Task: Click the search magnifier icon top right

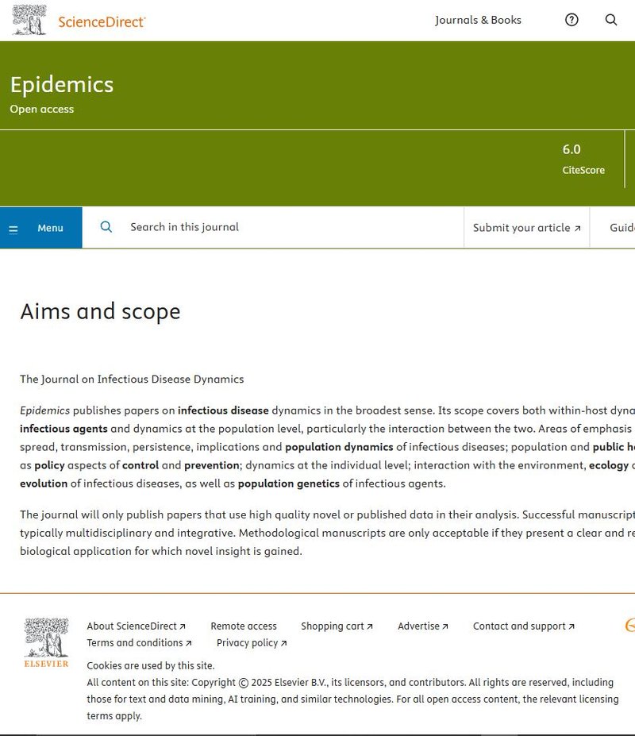Action: 610,20
